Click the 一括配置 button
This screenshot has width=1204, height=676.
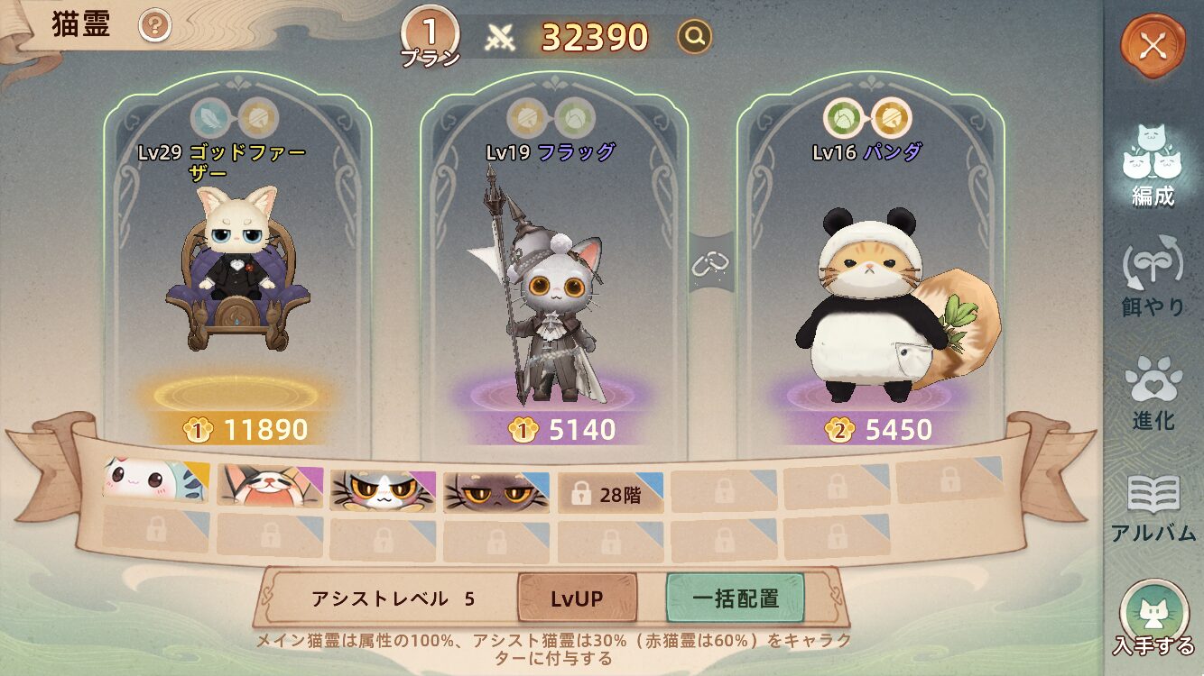[736, 598]
